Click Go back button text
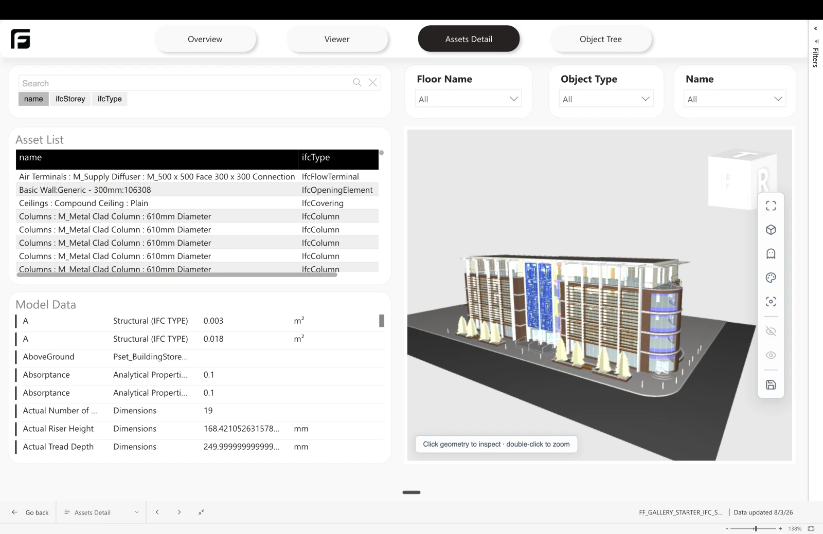 coord(37,513)
